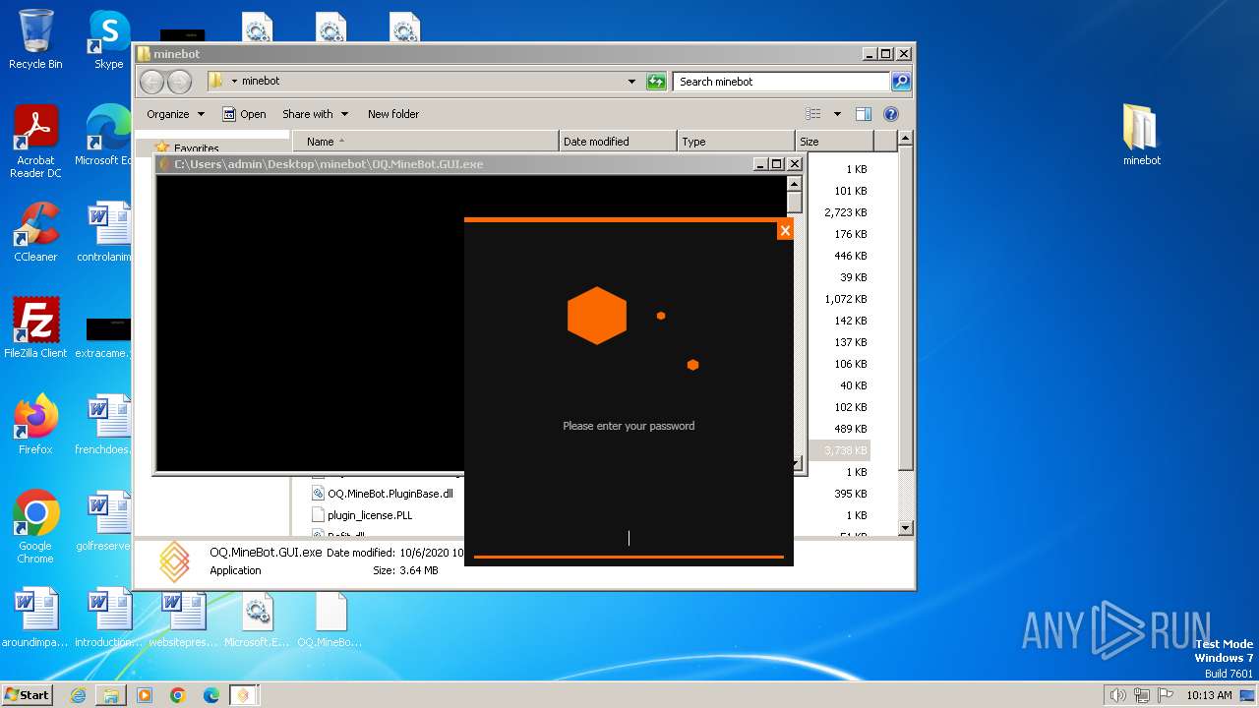Open the Google Chrome desktop shortcut
1259x708 pixels.
pos(35,527)
